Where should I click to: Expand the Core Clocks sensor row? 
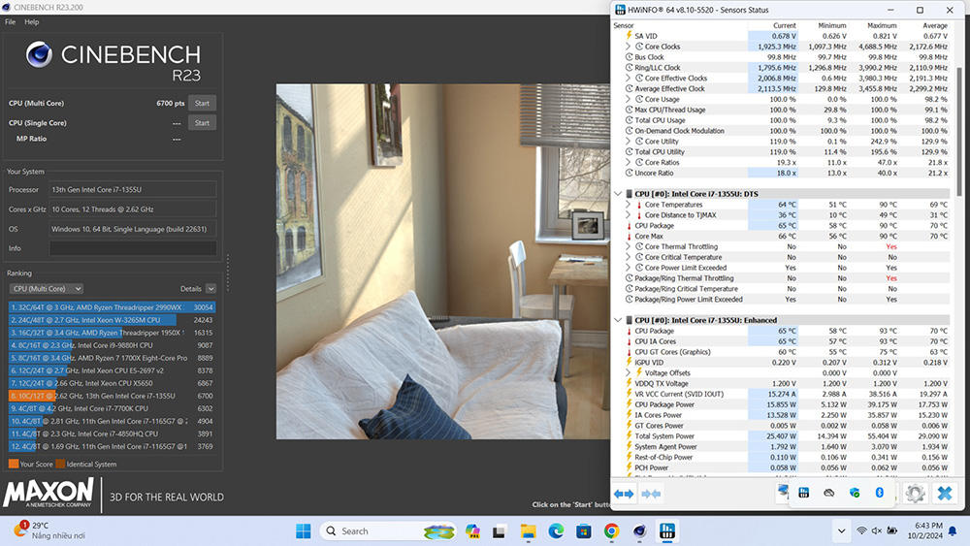click(628, 47)
